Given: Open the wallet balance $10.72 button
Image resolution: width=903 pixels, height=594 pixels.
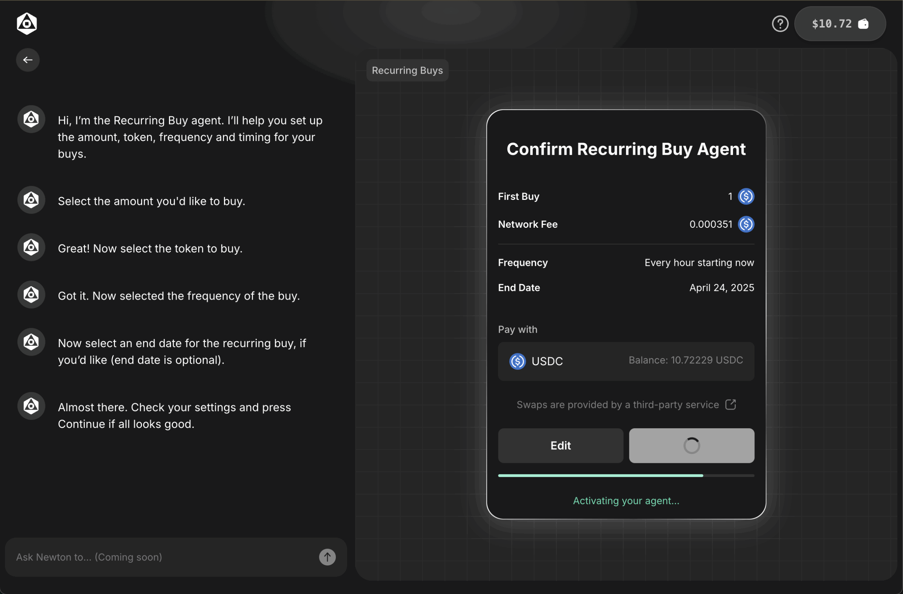Looking at the screenshot, I should coord(840,24).
